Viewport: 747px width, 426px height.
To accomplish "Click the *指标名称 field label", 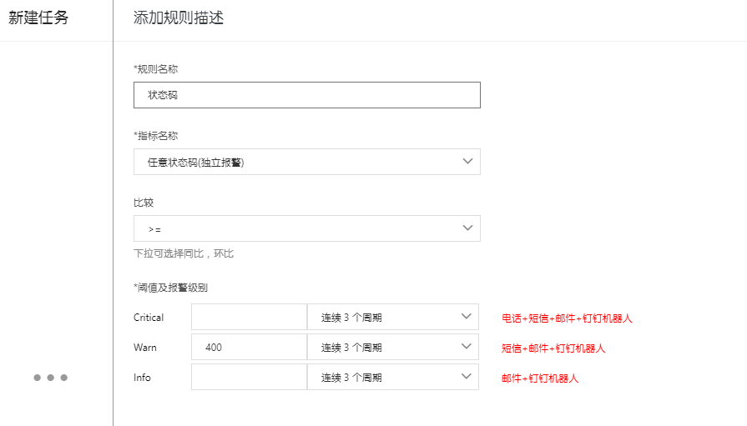I will coord(155,135).
